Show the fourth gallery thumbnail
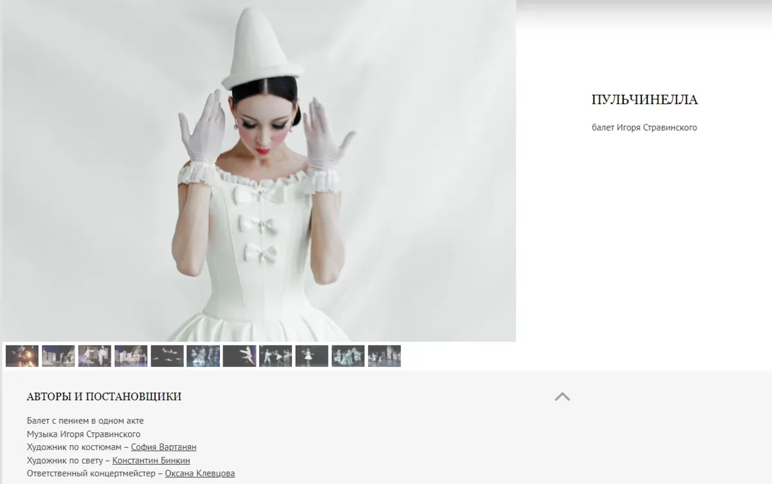 pyautogui.click(x=131, y=356)
